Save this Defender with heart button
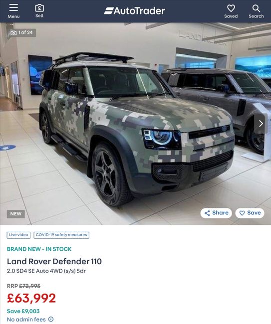 [250, 213]
